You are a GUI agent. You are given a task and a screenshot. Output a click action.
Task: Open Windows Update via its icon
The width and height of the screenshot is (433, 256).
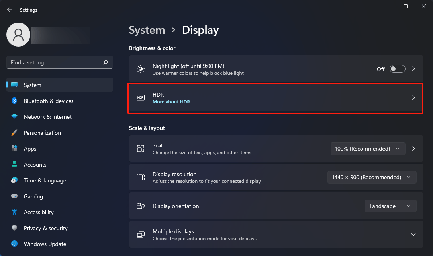pos(14,244)
